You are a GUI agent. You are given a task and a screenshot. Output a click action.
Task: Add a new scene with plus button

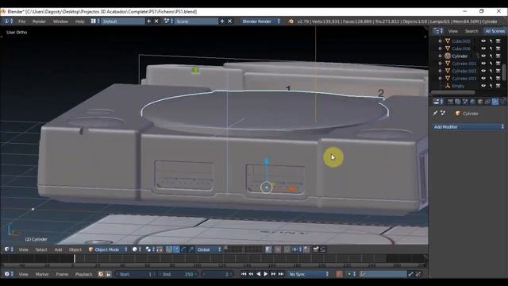click(222, 21)
